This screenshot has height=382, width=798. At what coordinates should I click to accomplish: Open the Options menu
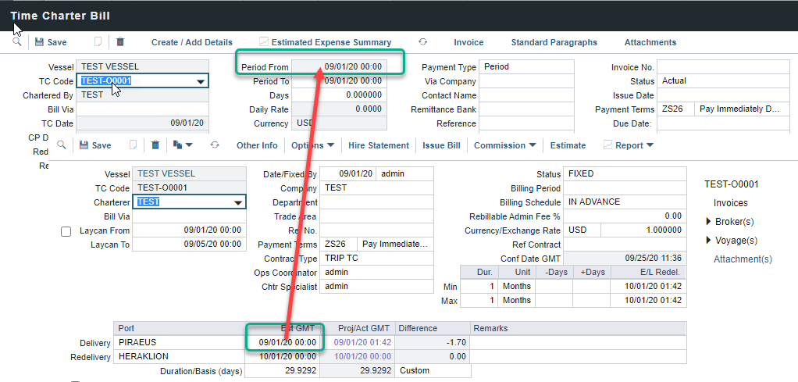(312, 145)
